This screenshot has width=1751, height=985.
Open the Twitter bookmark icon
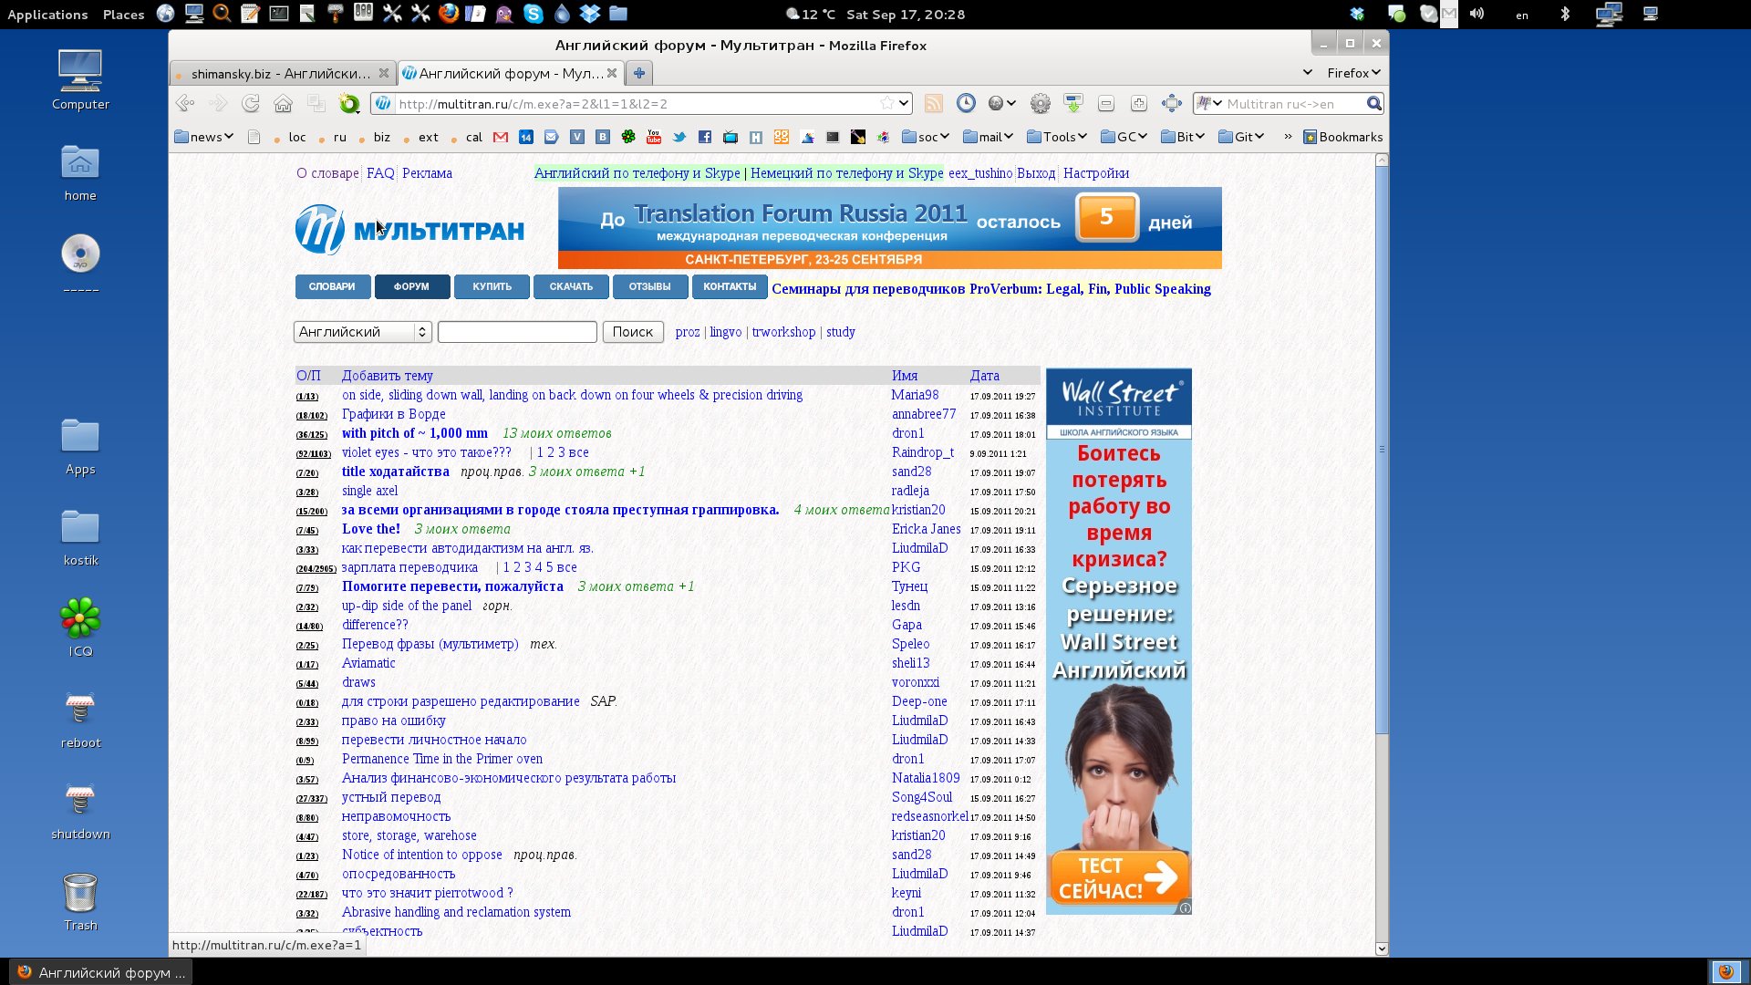point(679,137)
